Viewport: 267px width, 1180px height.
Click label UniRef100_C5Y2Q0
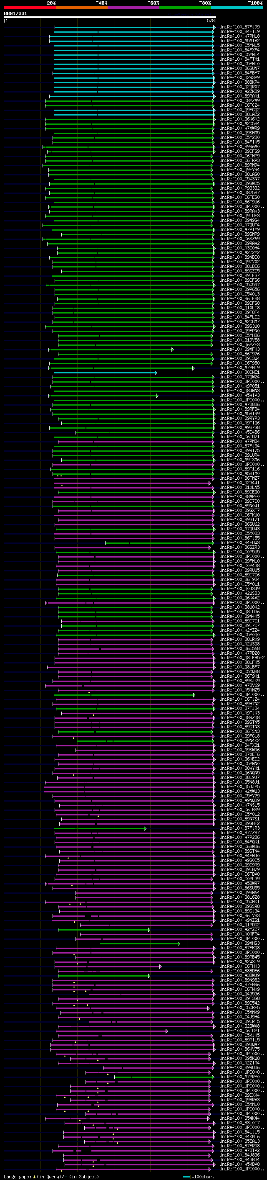point(239,137)
